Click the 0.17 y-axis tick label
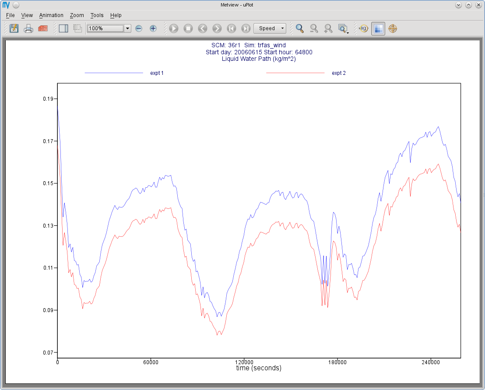Viewport: 485px width, 390px height. [48, 141]
